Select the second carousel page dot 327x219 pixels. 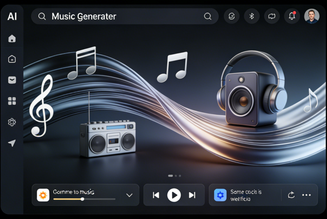pos(176,176)
